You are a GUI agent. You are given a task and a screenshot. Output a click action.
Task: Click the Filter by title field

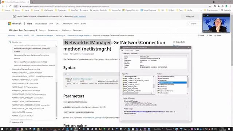pyautogui.click(x=33, y=42)
